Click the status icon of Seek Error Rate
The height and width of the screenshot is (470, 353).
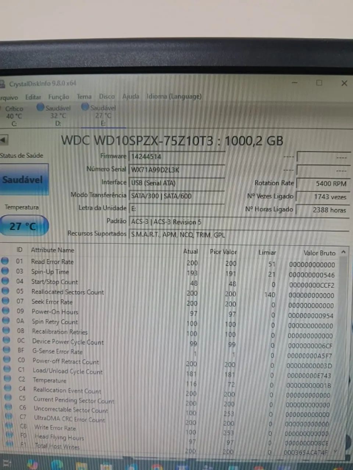6,300
